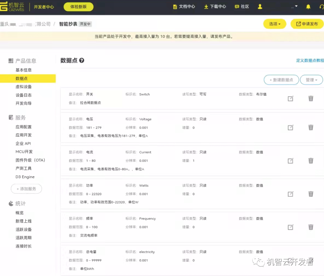
Task: Click the 体验新版 button
Action: point(79,7)
